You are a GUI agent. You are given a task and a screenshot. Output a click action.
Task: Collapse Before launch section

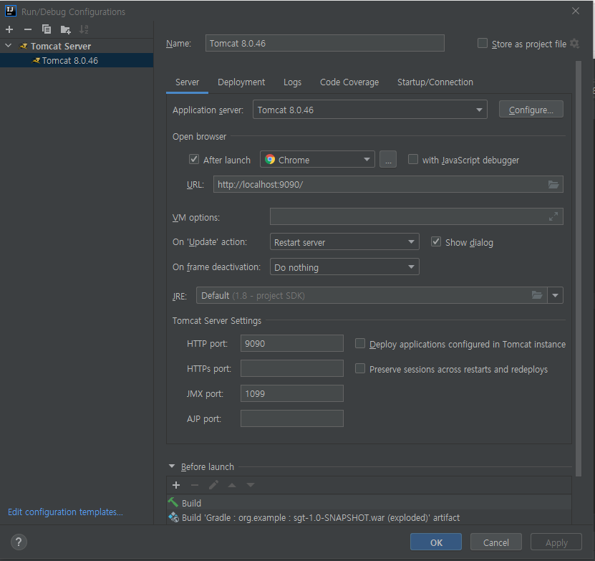tap(172, 466)
